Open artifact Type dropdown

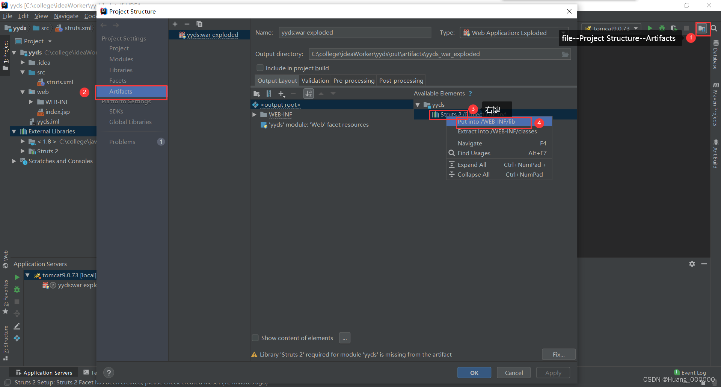[x=514, y=33]
